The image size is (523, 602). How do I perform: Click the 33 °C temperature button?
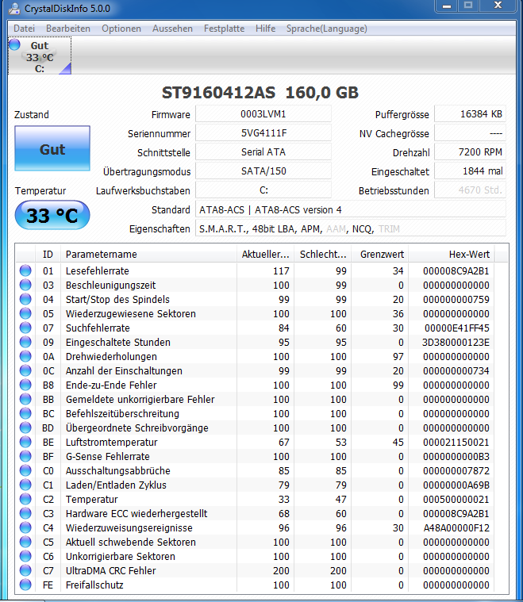52,215
